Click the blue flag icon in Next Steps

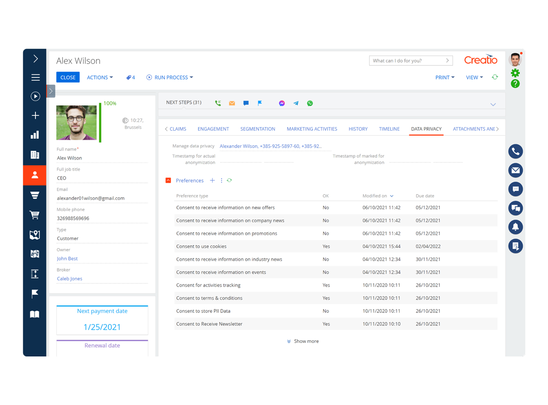point(260,103)
